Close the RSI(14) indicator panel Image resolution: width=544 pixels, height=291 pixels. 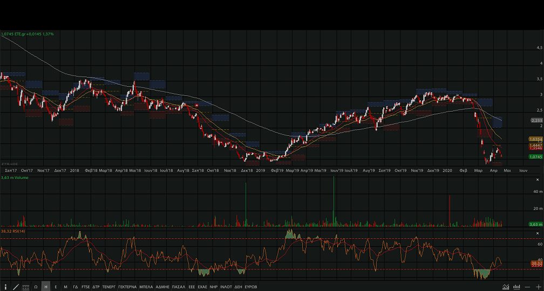pos(537,232)
